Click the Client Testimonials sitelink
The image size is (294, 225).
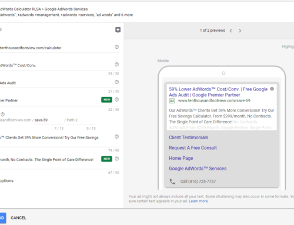189,137
